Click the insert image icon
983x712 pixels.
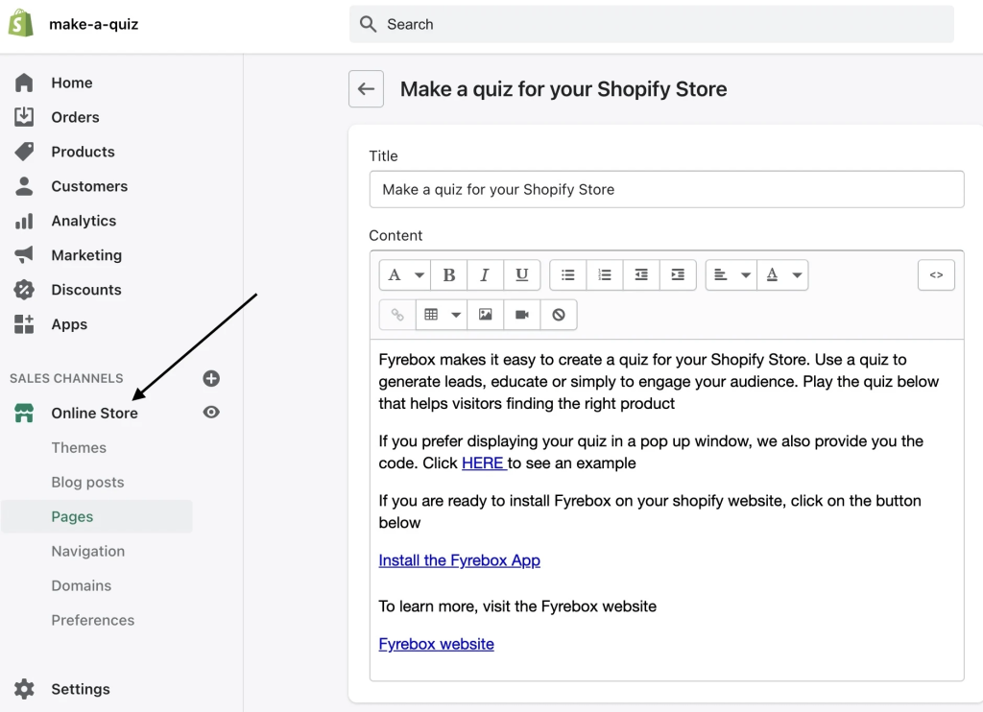(x=486, y=315)
